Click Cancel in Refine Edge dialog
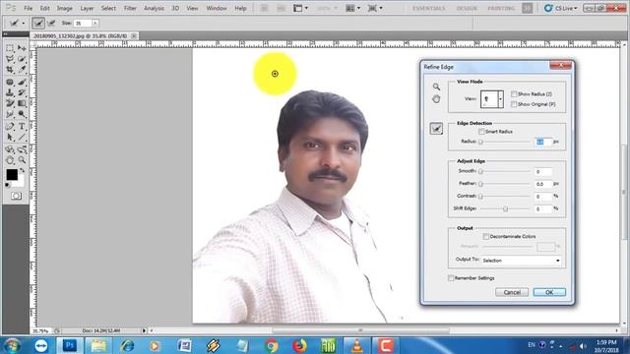 (512, 292)
